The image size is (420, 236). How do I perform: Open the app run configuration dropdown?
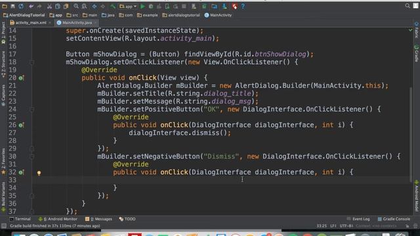128,6
